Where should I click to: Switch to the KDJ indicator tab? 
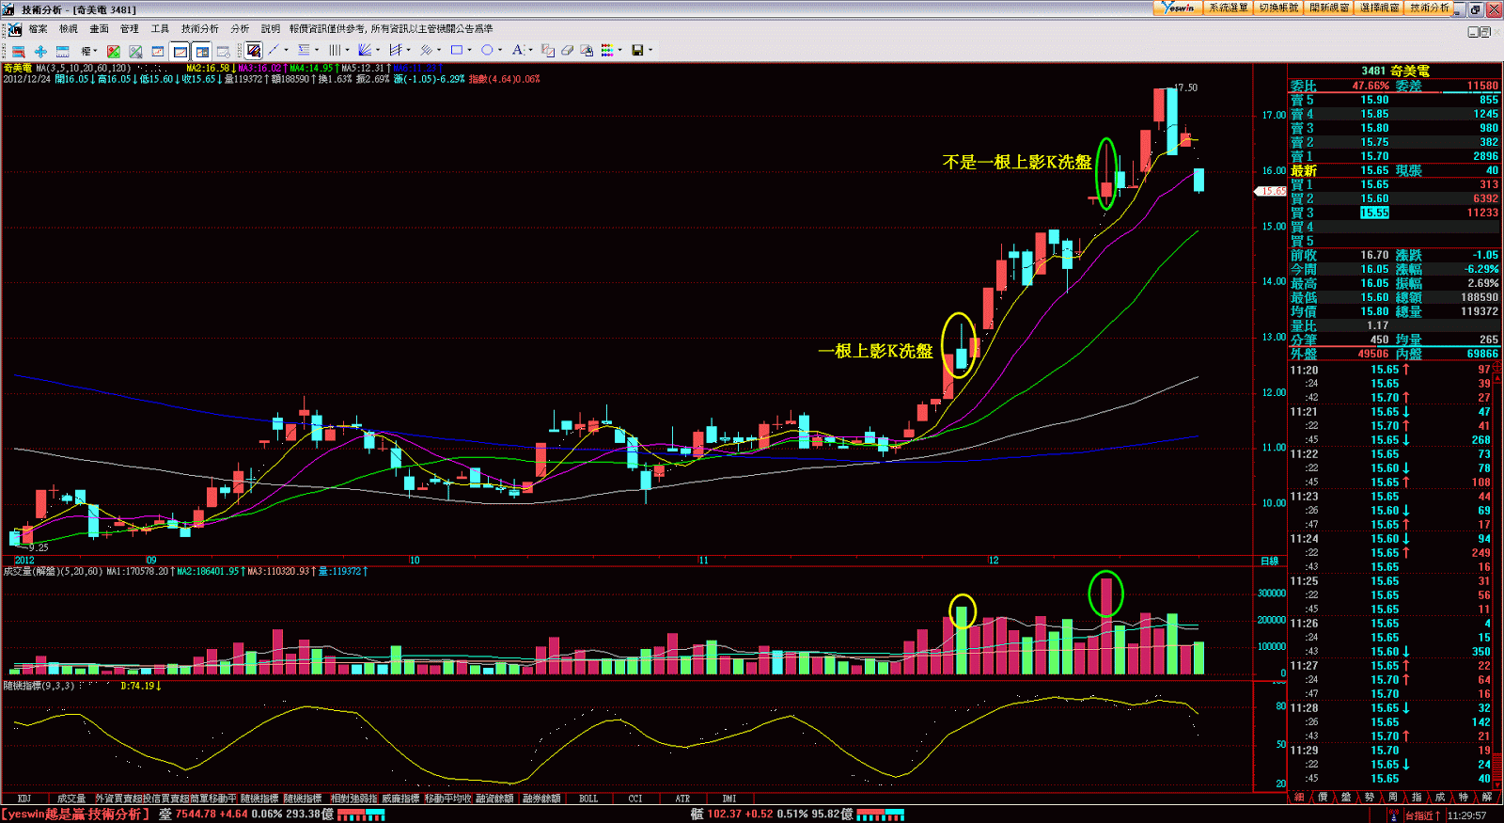[x=24, y=799]
